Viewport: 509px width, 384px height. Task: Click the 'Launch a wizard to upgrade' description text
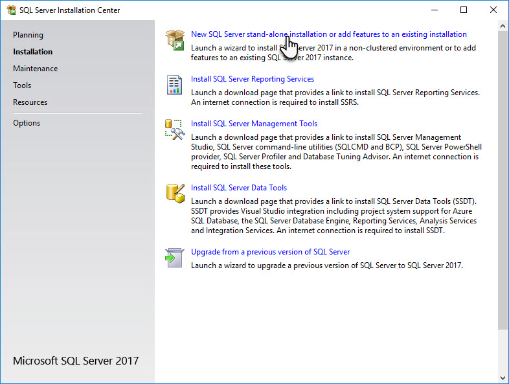(x=327, y=265)
